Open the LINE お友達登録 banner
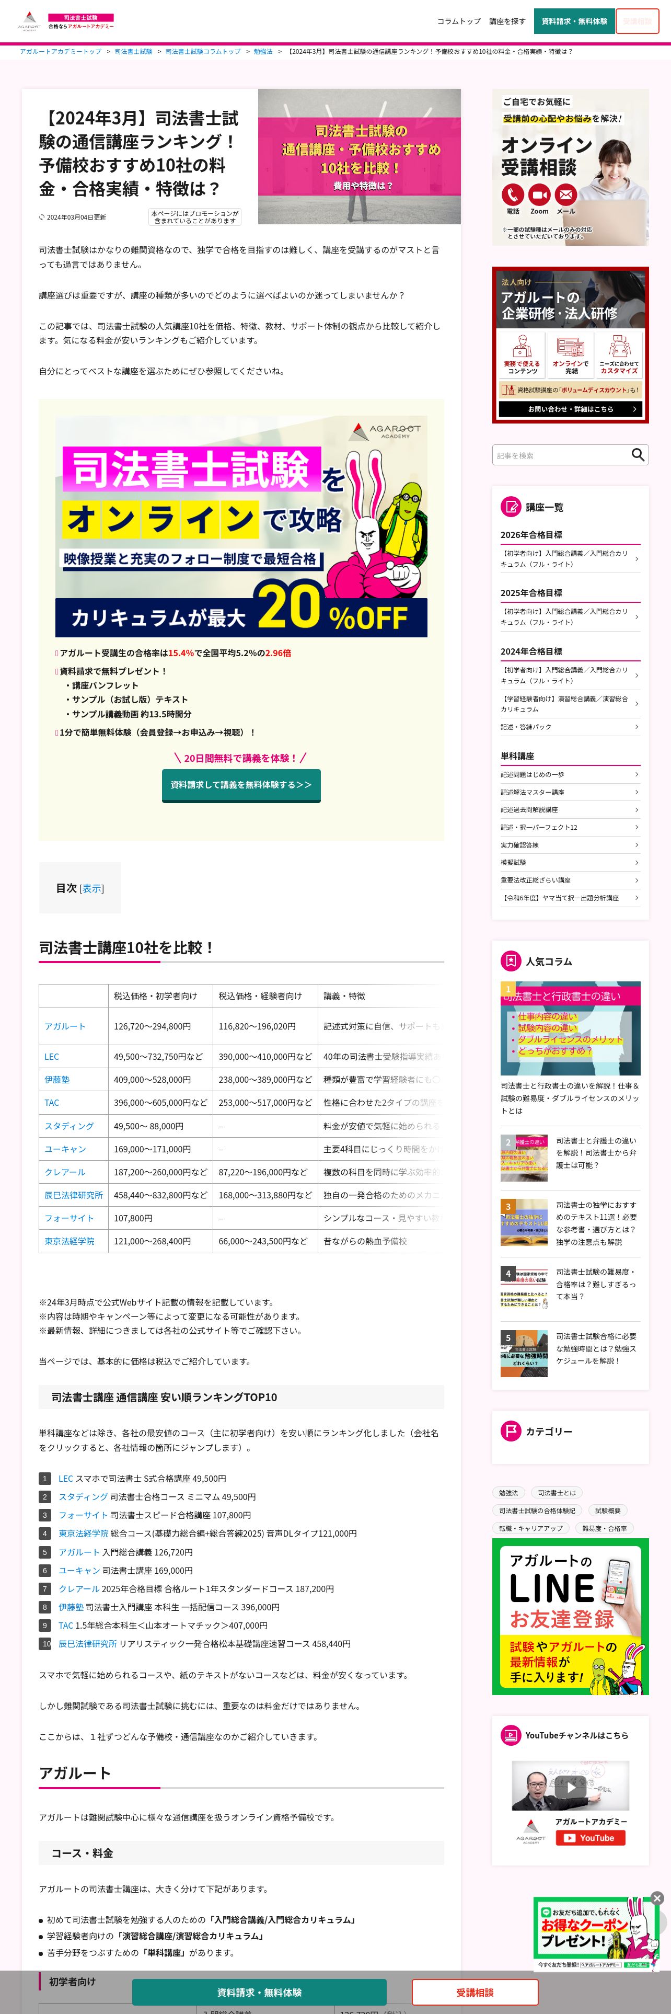 point(570,1617)
